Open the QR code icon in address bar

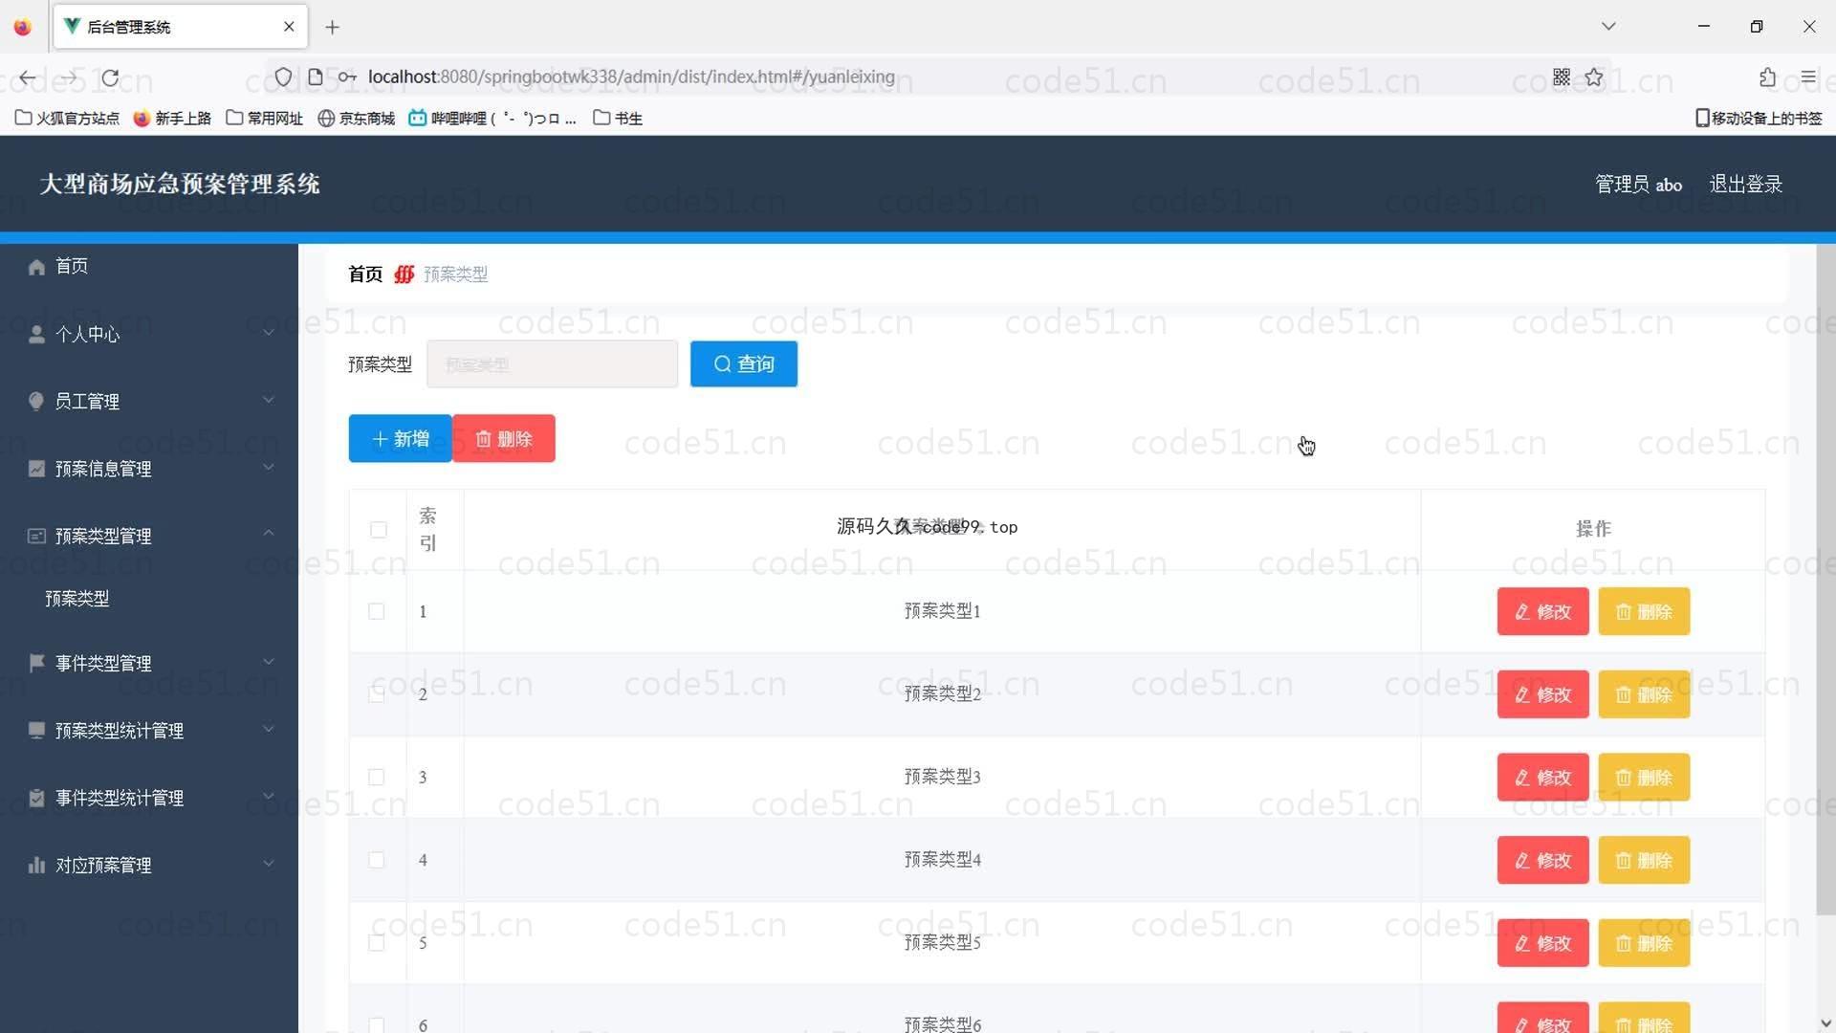(x=1562, y=77)
